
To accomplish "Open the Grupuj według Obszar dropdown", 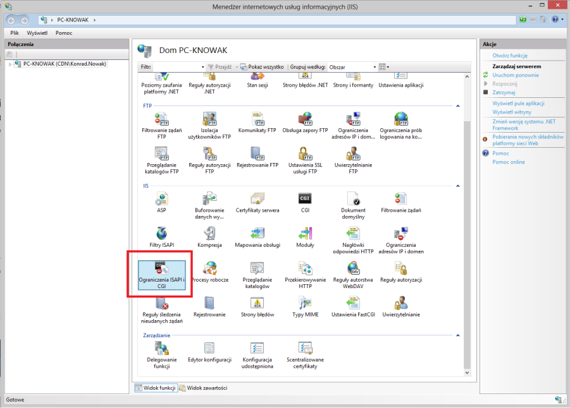I will point(352,67).
